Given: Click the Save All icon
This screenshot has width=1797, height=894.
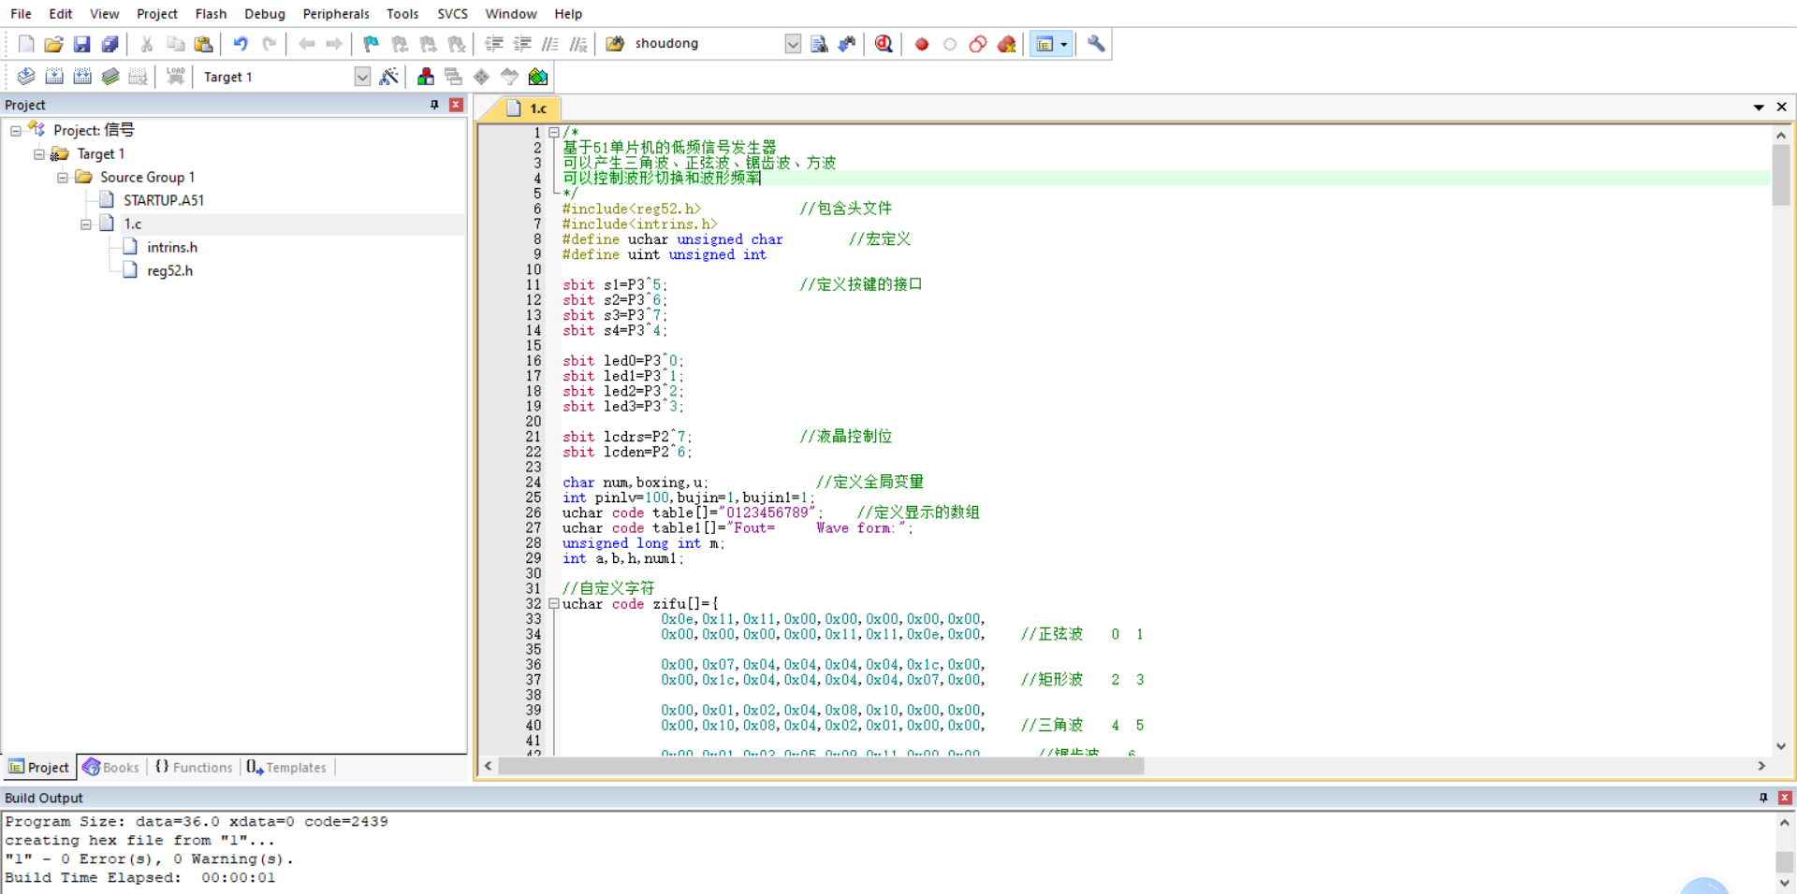Looking at the screenshot, I should pos(110,44).
